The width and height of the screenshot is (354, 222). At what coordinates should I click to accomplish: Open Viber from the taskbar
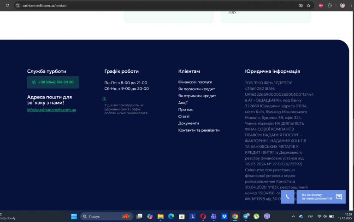[267, 216]
